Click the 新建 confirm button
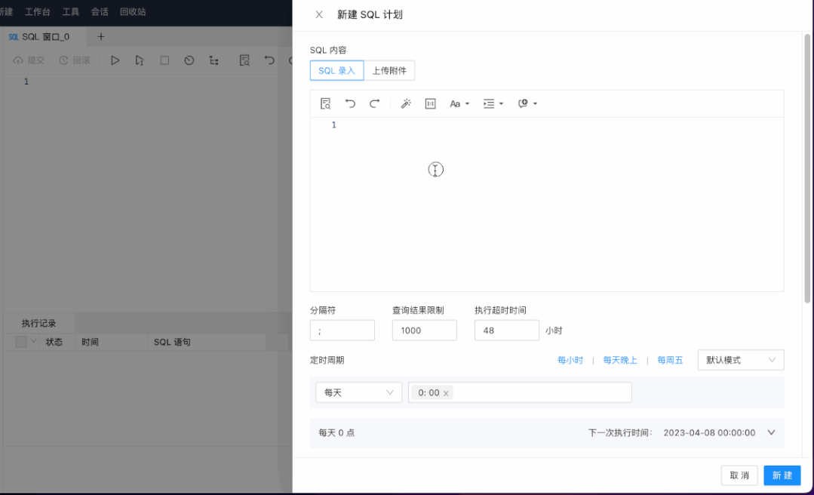814x495 pixels. (782, 475)
